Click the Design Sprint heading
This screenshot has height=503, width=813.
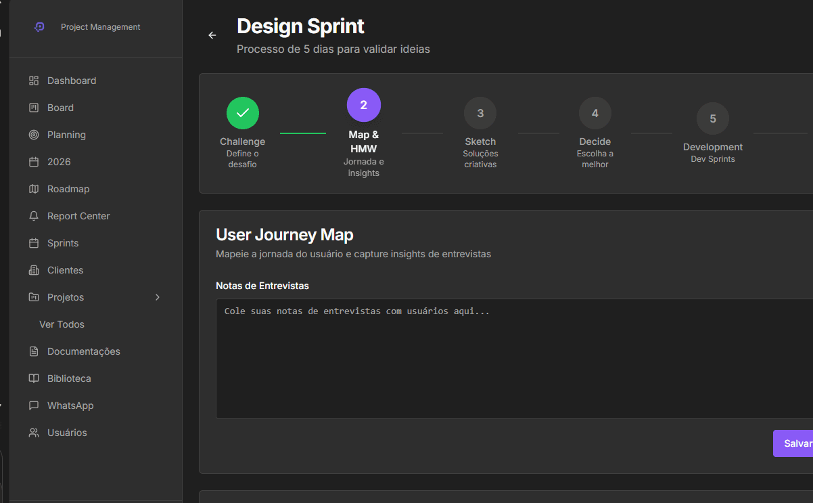300,26
